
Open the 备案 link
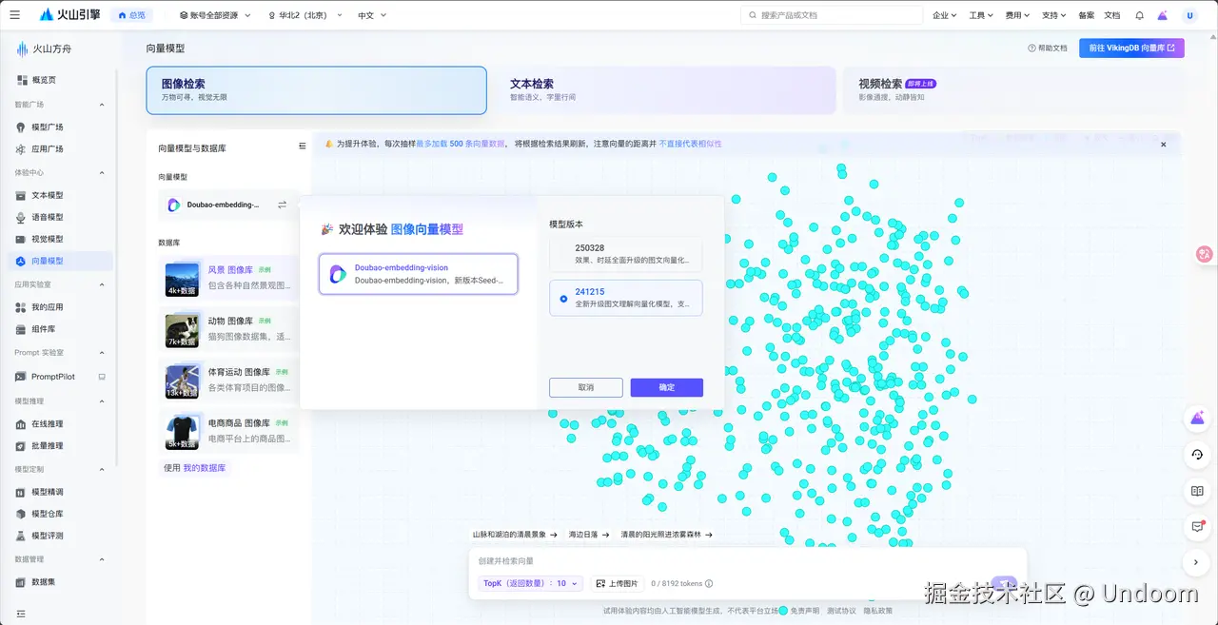point(1087,15)
